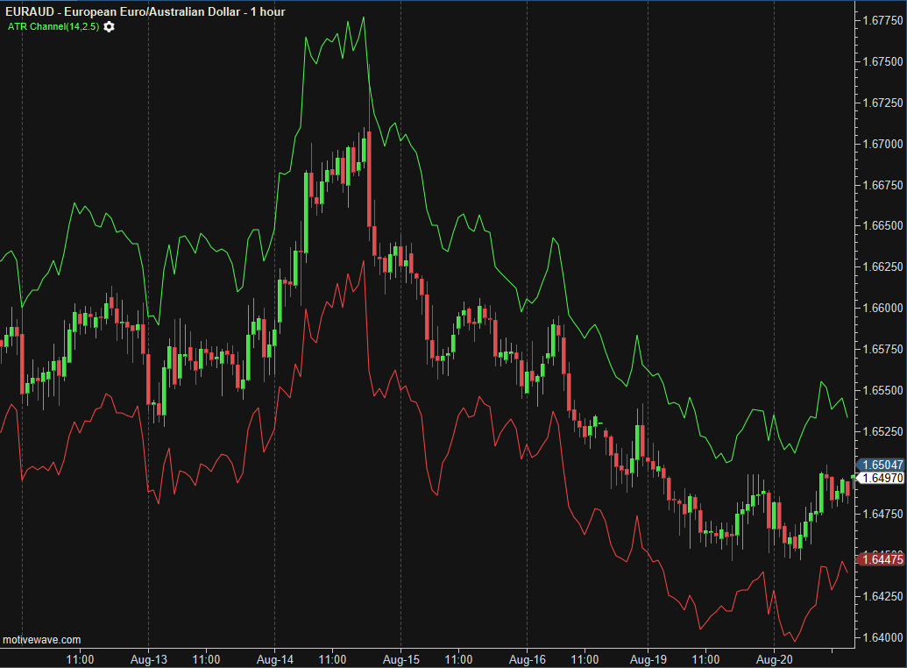The width and height of the screenshot is (907, 668).
Task: Click the blue 1.65047 price tag
Action: [x=882, y=465]
